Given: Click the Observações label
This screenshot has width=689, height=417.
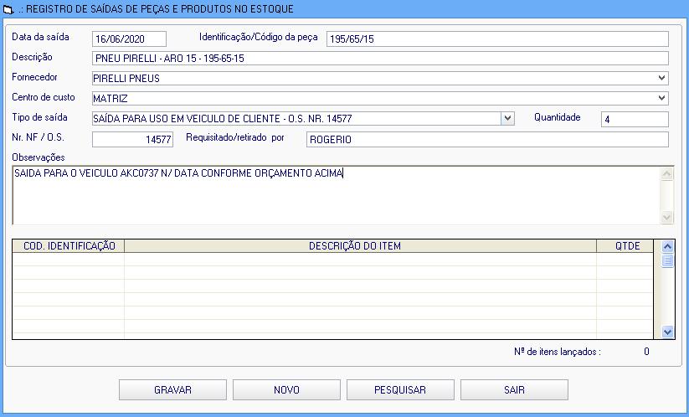Looking at the screenshot, I should pos(39,157).
